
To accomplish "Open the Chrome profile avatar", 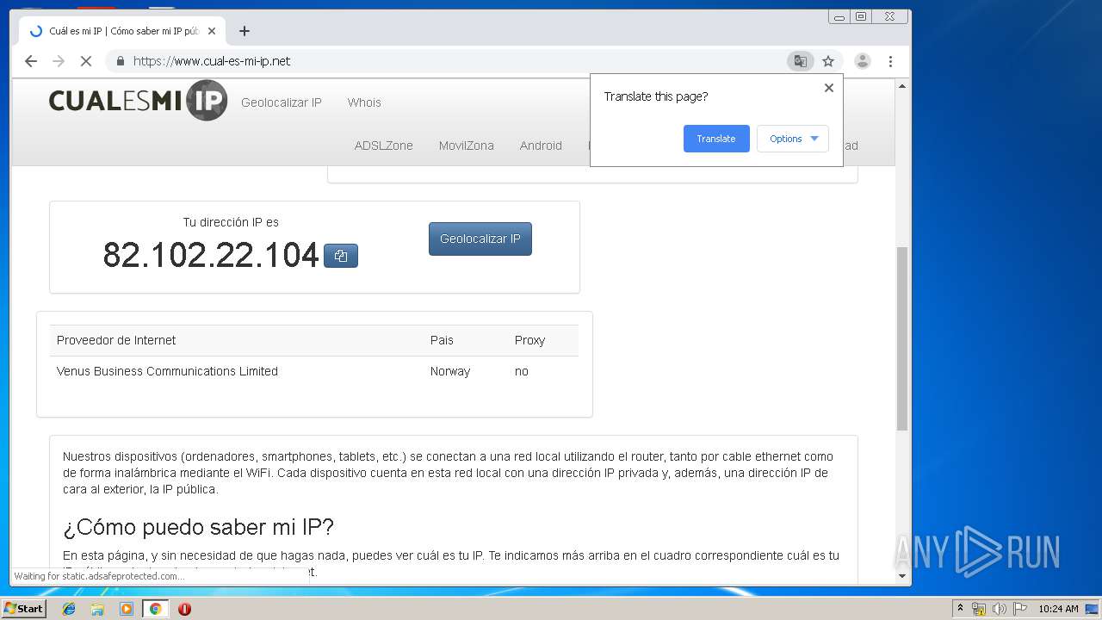I will coord(862,61).
